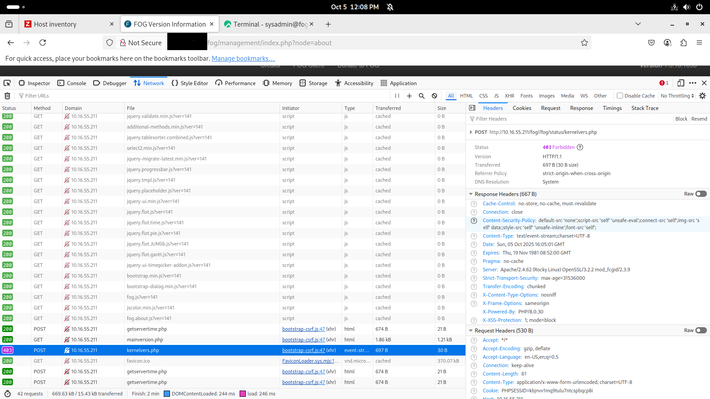This screenshot has height=399, width=710.
Task: Toggle Raw view for Request Headers
Action: (x=701, y=330)
